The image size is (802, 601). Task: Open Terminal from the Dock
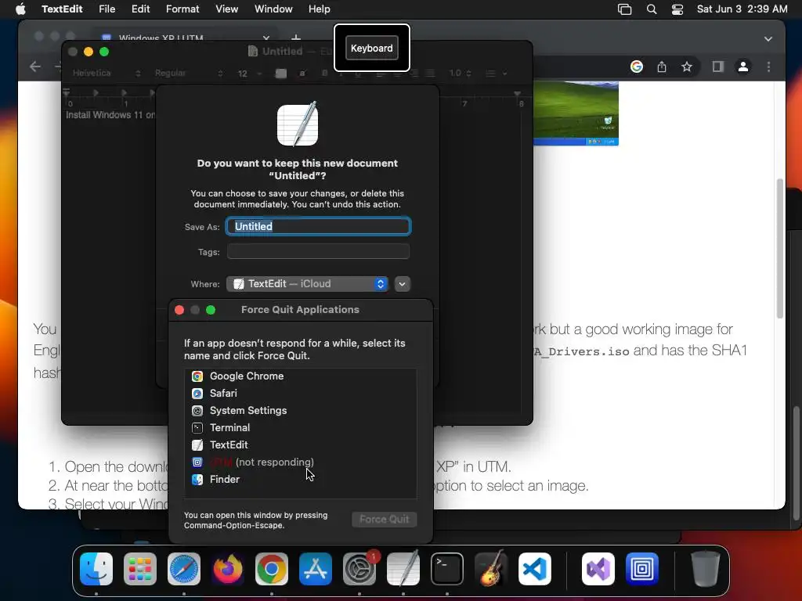[447, 569]
